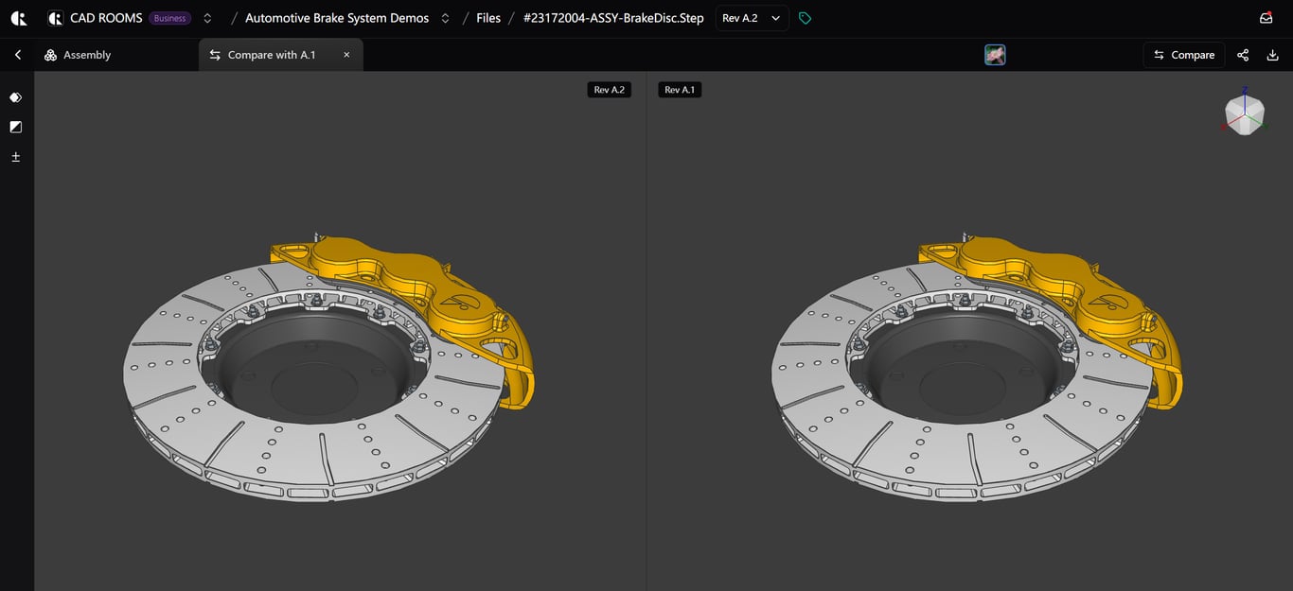Screen dimensions: 1293x591
Task: Open the Rev A.2 revision dropdown
Action: click(x=752, y=18)
